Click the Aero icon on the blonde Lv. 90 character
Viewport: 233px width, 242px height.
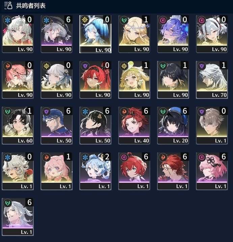[124, 20]
